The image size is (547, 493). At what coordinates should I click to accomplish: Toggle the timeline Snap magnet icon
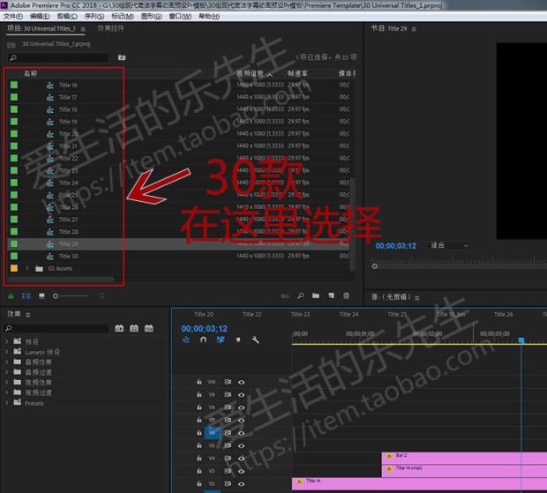tap(204, 340)
